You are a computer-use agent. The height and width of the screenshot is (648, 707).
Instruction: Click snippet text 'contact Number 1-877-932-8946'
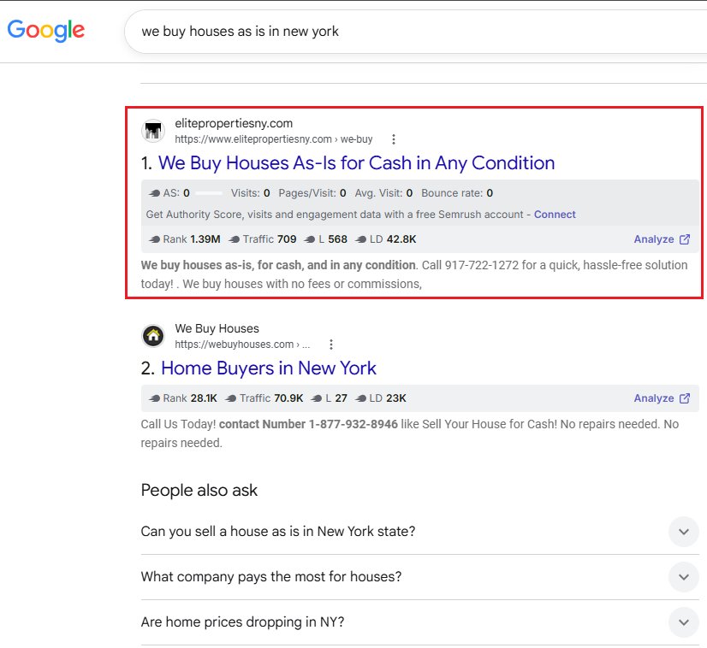(308, 424)
